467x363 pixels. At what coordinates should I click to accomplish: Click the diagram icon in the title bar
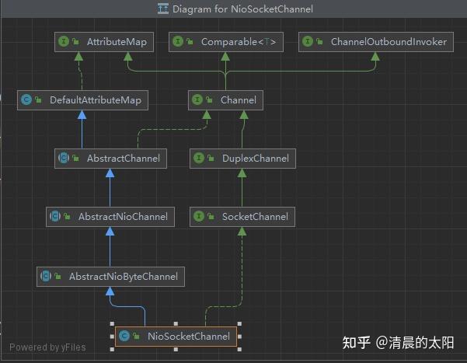163,9
